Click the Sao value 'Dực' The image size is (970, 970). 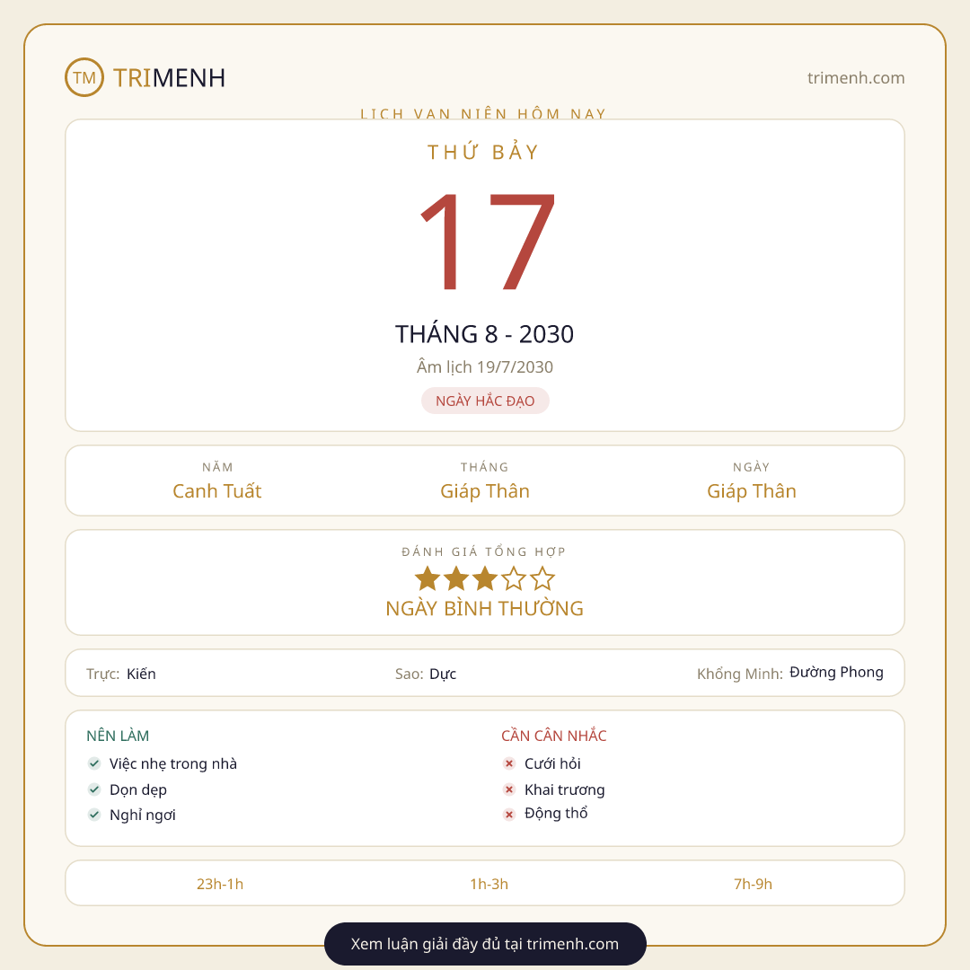click(x=443, y=675)
